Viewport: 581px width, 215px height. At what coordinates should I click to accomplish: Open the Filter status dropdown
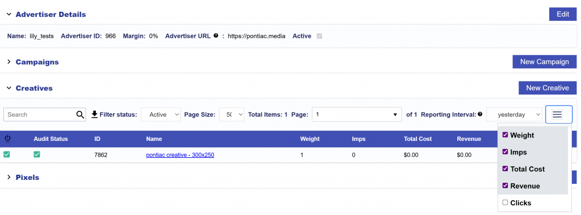click(x=161, y=114)
